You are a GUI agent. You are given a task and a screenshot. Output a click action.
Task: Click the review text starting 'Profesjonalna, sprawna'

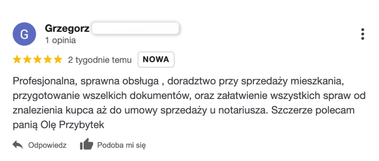[189, 103]
